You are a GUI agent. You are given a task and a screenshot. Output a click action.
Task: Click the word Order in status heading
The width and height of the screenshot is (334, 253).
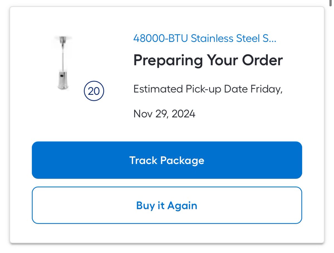point(262,60)
